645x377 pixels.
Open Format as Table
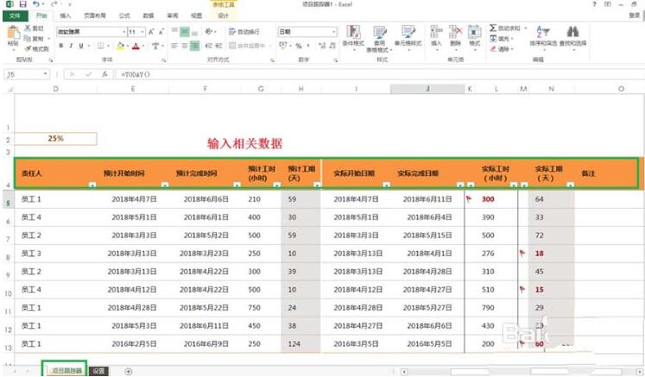pos(379,38)
